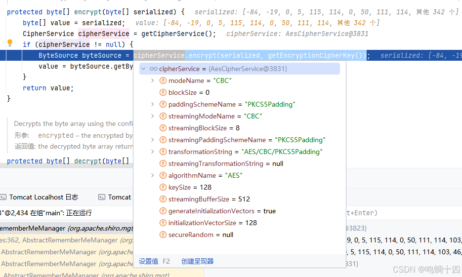Select the generateInitializationVectors = true row
Viewport: 462px width, 277px height.
(240, 211)
